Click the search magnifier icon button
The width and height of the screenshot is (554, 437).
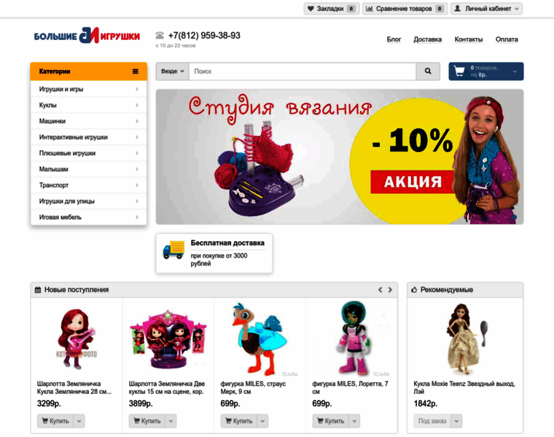428,71
